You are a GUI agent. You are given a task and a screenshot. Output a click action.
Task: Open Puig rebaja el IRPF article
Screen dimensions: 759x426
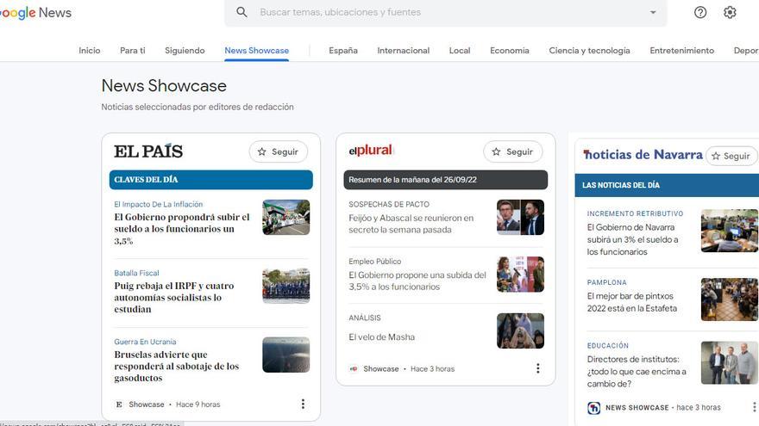[174, 298]
